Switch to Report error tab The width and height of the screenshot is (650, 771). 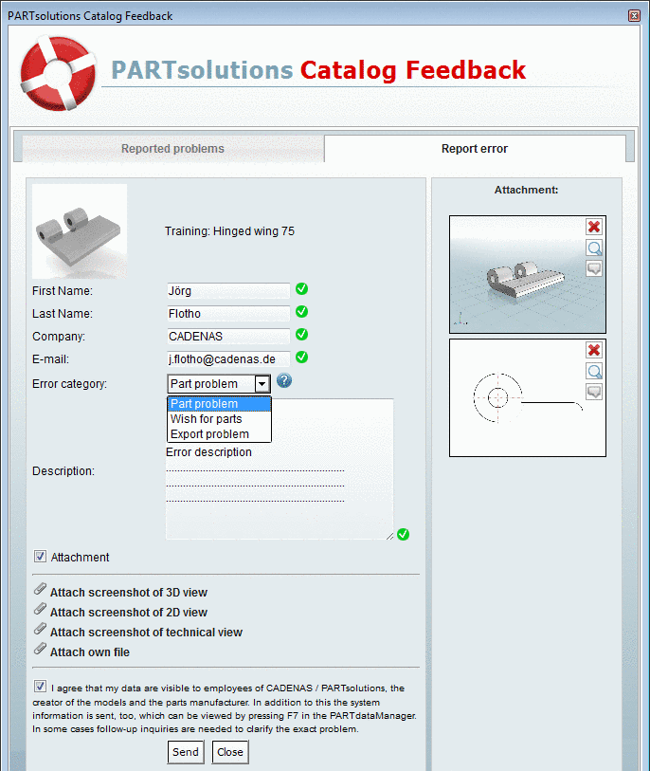click(x=475, y=149)
